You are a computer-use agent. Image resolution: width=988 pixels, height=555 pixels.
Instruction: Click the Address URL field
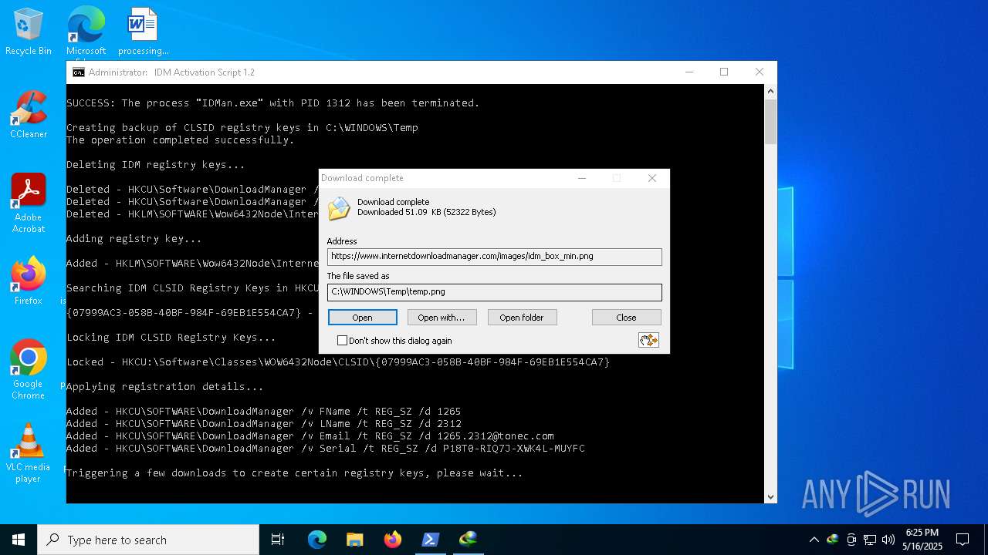(x=495, y=257)
